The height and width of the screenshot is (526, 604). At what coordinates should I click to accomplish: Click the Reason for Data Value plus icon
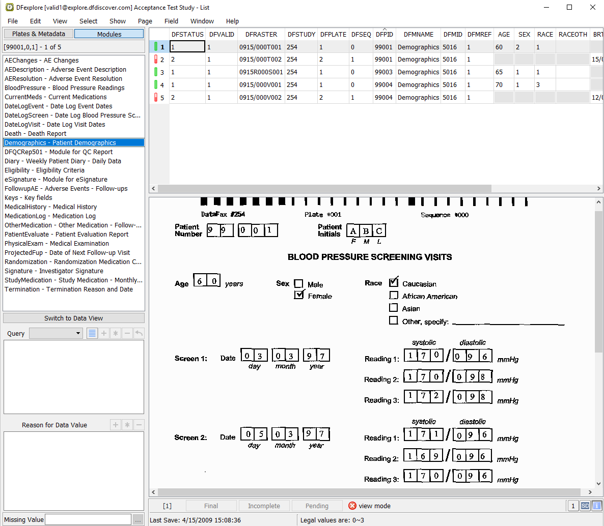coord(116,425)
